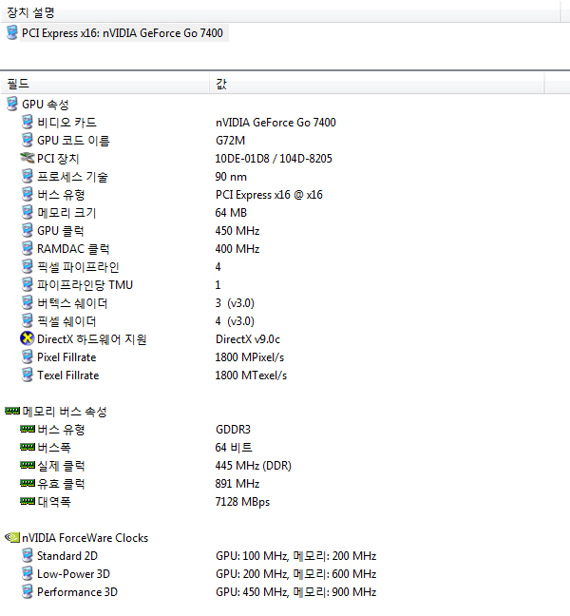This screenshot has height=616, width=570.
Task: Select the 64 비트 value
Action: (234, 448)
